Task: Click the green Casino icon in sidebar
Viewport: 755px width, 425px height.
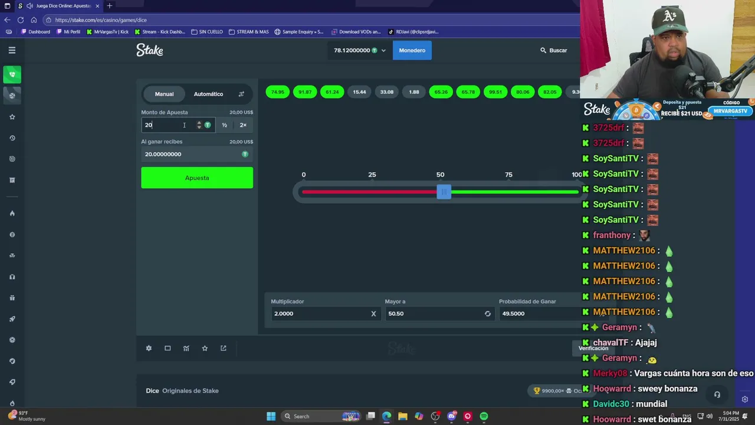Action: [12, 74]
